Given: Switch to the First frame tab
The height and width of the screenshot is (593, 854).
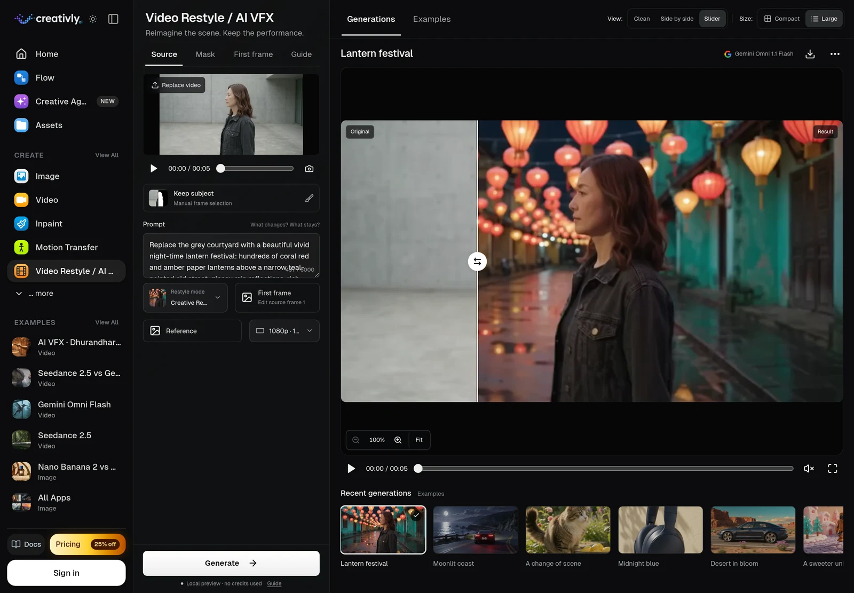Looking at the screenshot, I should click(x=253, y=54).
